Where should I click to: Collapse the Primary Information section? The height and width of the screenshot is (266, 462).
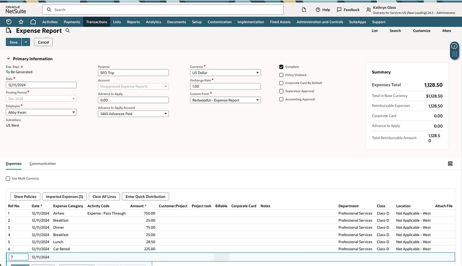pyautogui.click(x=8, y=59)
